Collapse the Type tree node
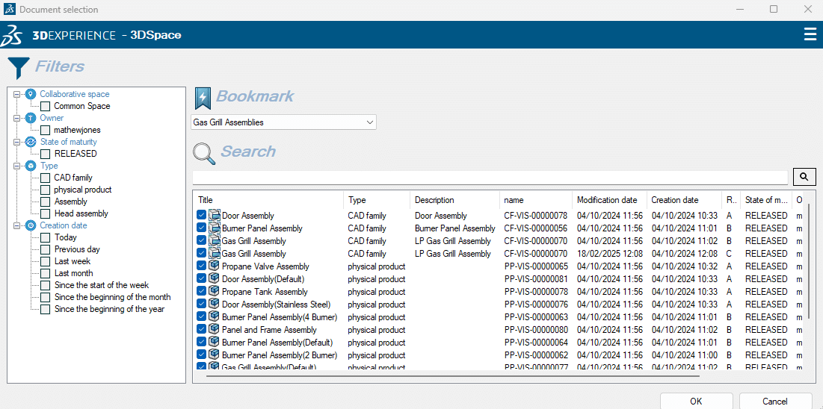 (x=16, y=166)
